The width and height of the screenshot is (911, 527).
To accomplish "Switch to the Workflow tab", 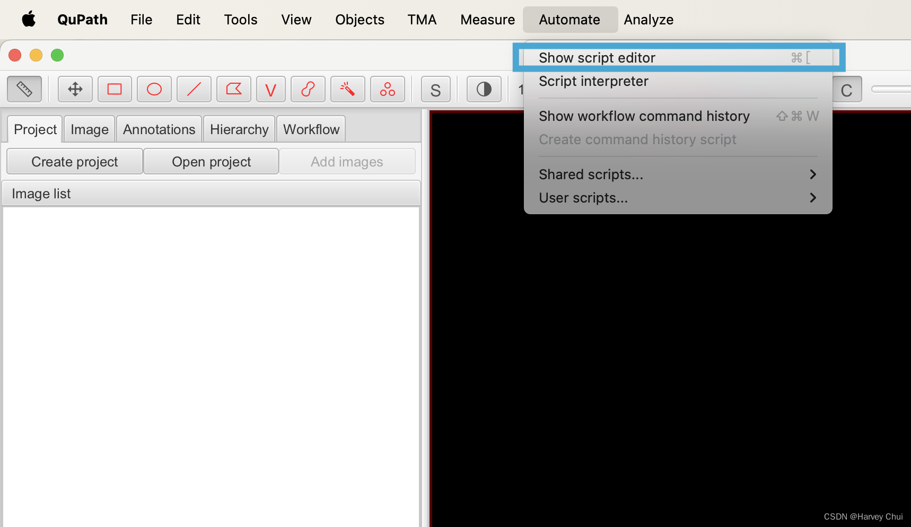I will click(x=311, y=129).
